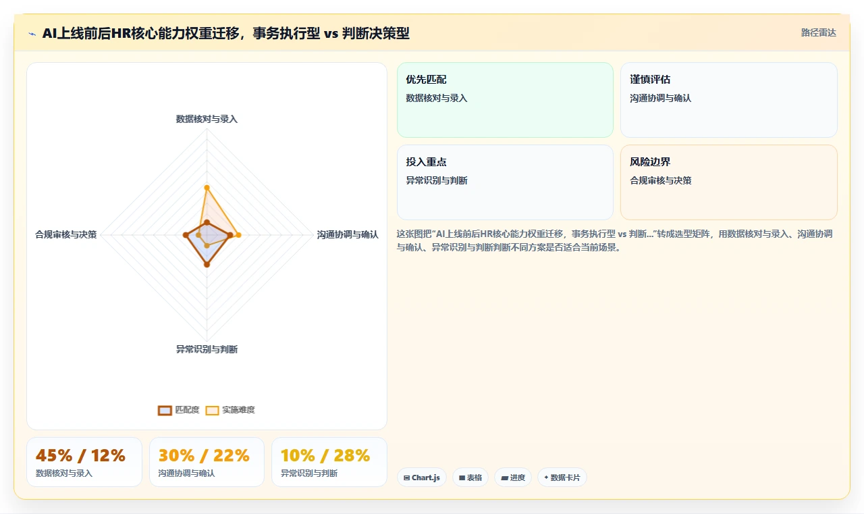The width and height of the screenshot is (864, 514).
Task: Open the 谨慎评估 card
Action: tap(729, 100)
